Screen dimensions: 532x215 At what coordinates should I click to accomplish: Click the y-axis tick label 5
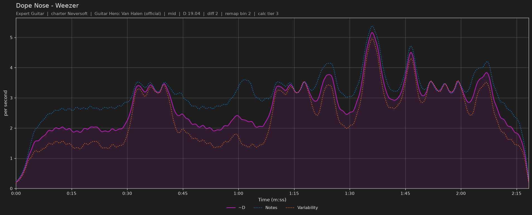click(12, 37)
